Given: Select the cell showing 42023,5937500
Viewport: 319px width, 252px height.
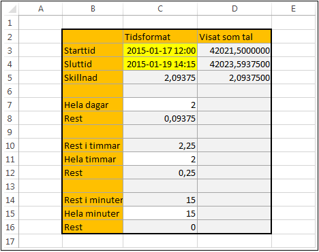Looking at the screenshot, I should click(x=234, y=64).
